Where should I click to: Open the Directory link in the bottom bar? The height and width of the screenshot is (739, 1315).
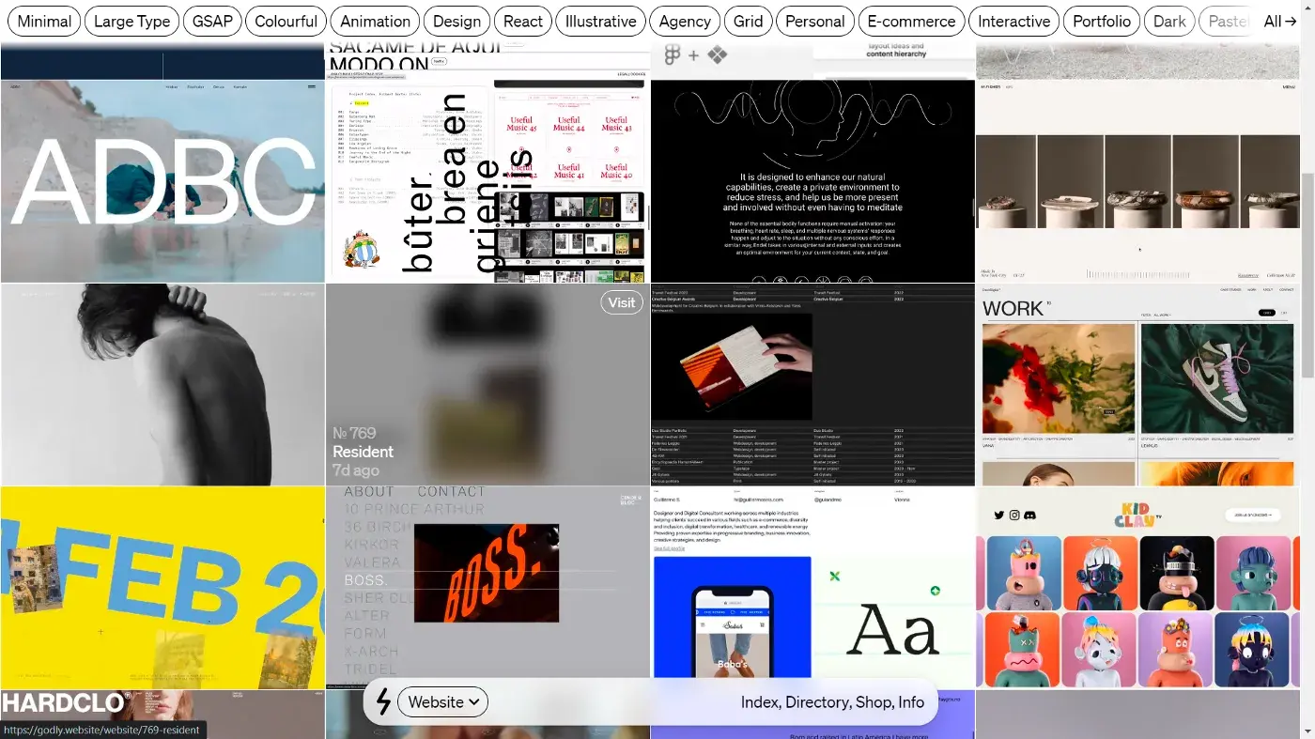(818, 702)
